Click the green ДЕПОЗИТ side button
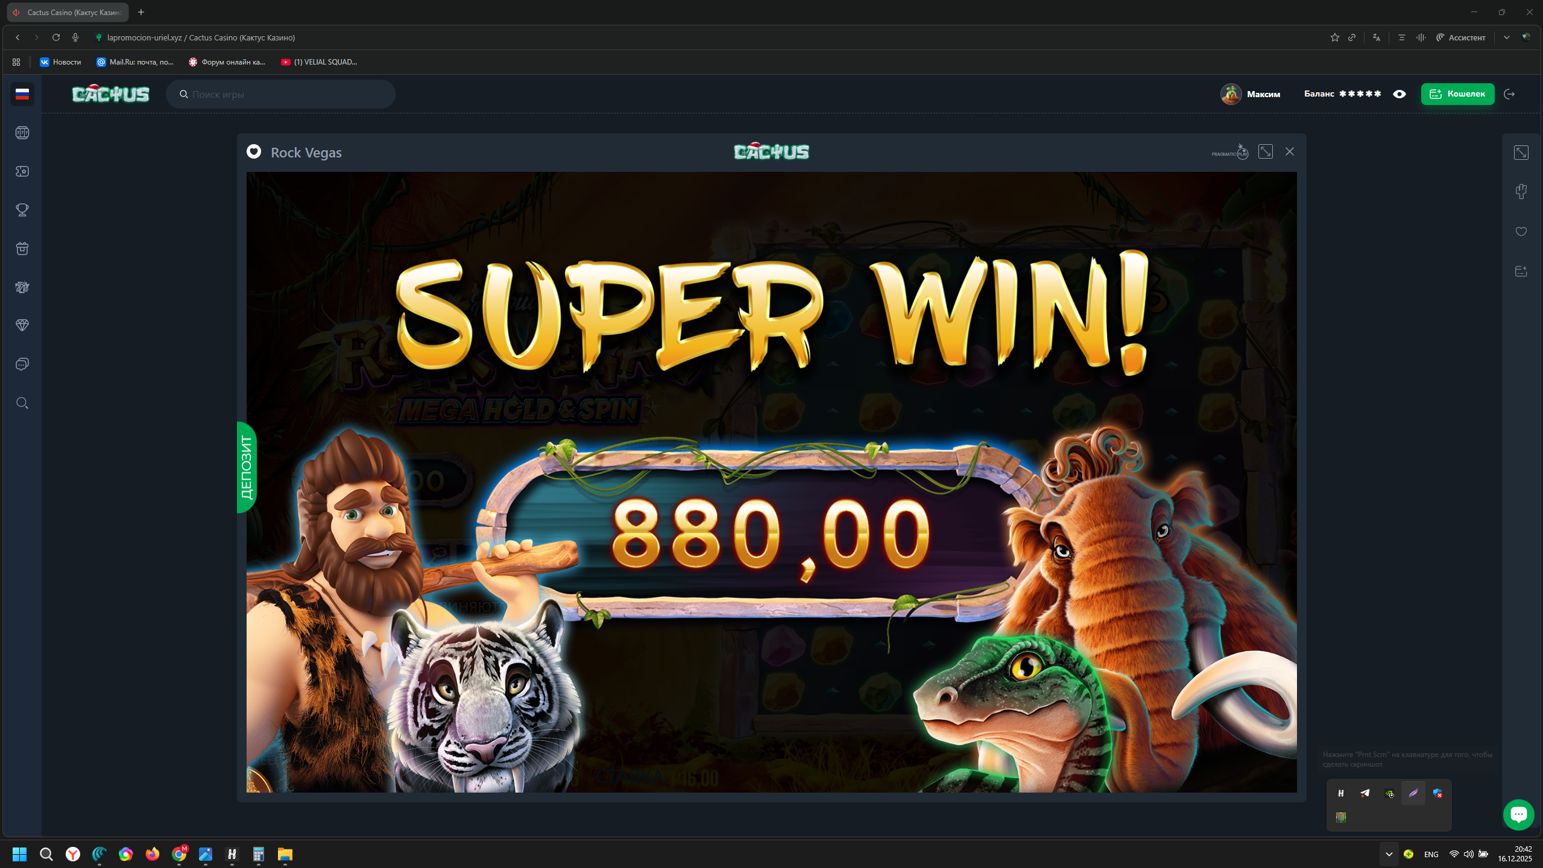The image size is (1543, 868). pos(247,467)
